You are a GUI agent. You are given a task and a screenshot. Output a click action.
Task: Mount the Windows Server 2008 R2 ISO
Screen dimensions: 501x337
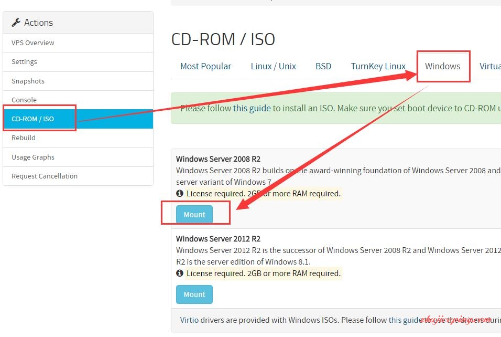[x=194, y=214]
